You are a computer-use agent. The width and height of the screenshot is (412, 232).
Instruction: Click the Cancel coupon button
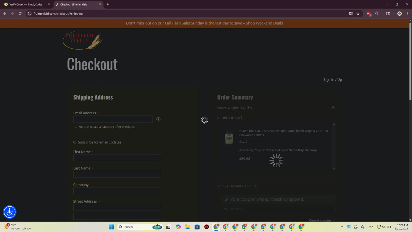pos(320,220)
